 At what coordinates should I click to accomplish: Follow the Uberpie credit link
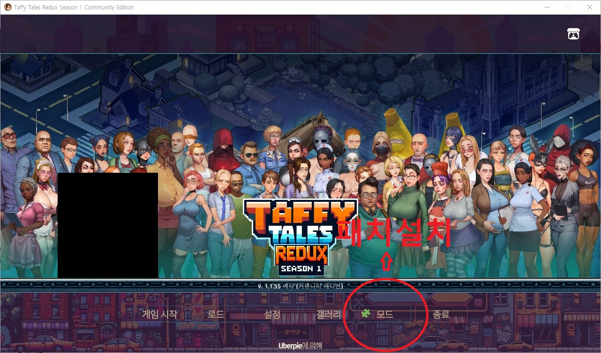(x=300, y=345)
